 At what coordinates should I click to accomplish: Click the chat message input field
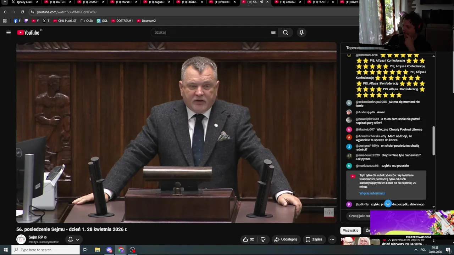tap(359, 216)
